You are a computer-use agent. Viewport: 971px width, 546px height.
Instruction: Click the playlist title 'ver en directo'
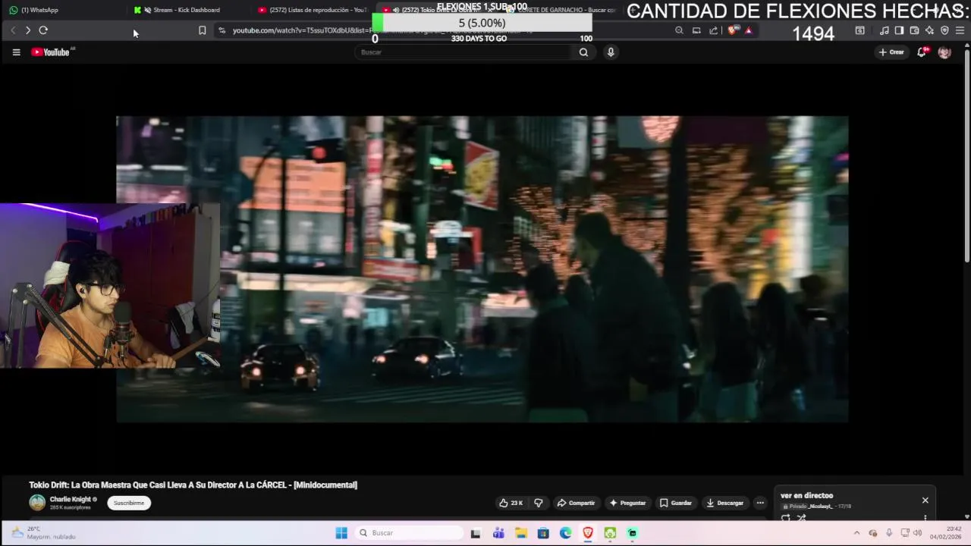pyautogui.click(x=806, y=495)
